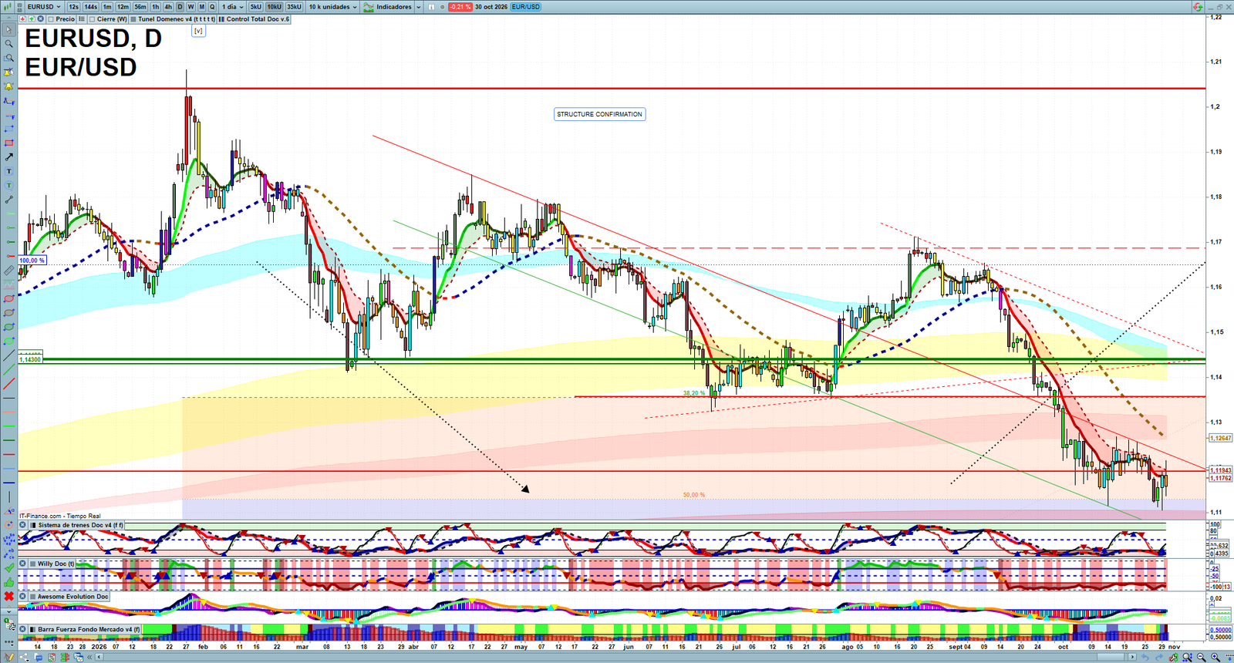This screenshot has width=1234, height=663.
Task: Open the EURUSD symbol dropdown
Action: [44, 7]
